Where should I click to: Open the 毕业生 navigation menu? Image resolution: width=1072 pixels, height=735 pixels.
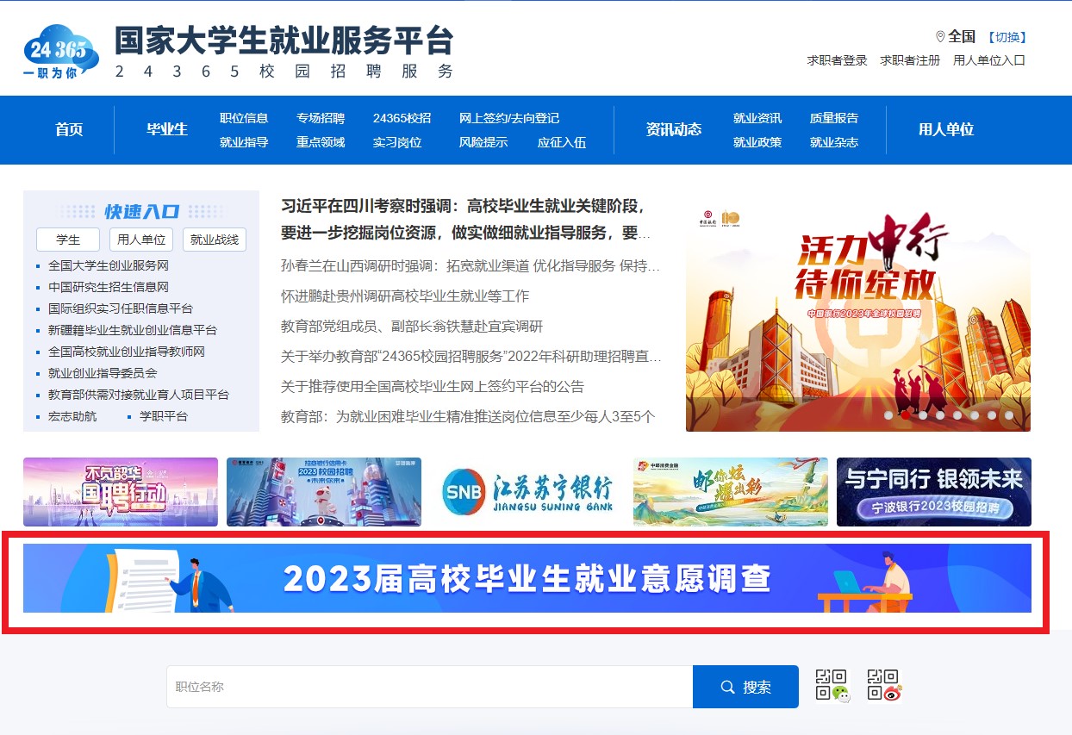pyautogui.click(x=166, y=129)
